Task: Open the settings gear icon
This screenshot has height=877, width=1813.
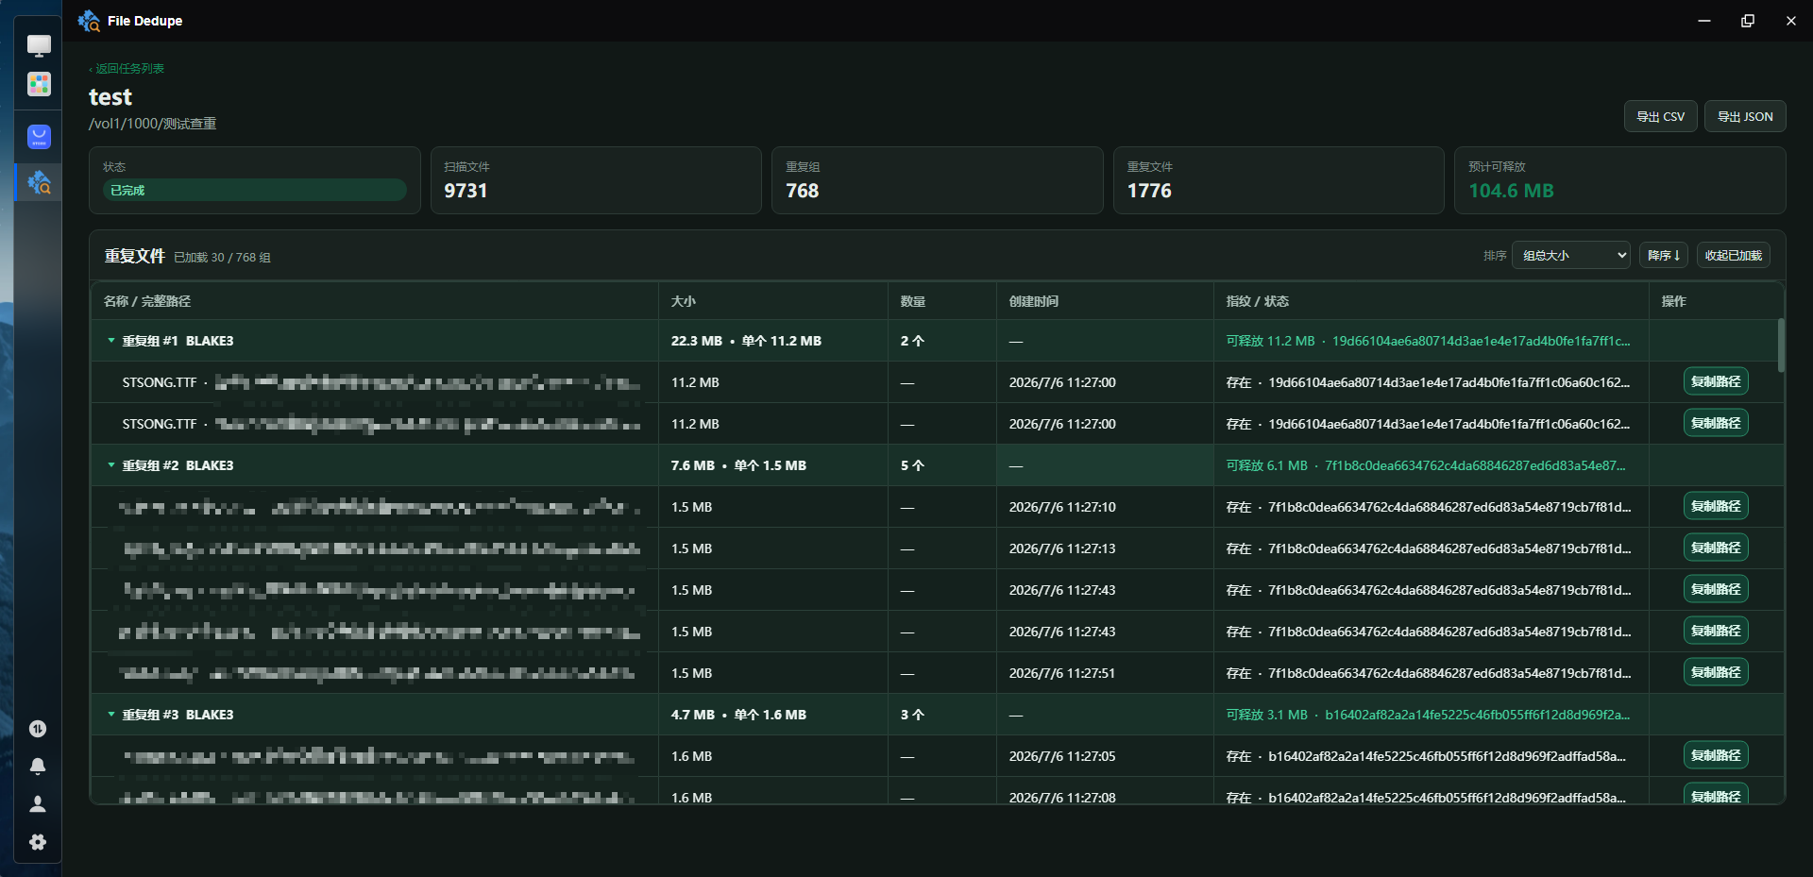Action: pos(38,842)
